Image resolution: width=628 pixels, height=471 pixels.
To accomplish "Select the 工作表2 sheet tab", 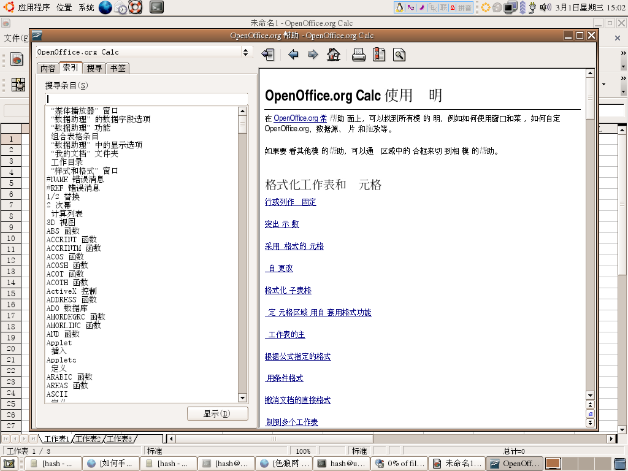I will (88, 439).
